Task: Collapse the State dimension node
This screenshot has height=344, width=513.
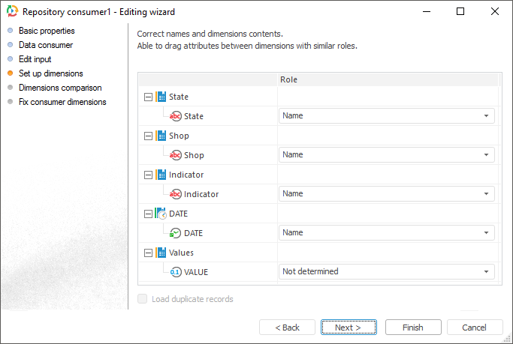Action: [148, 97]
